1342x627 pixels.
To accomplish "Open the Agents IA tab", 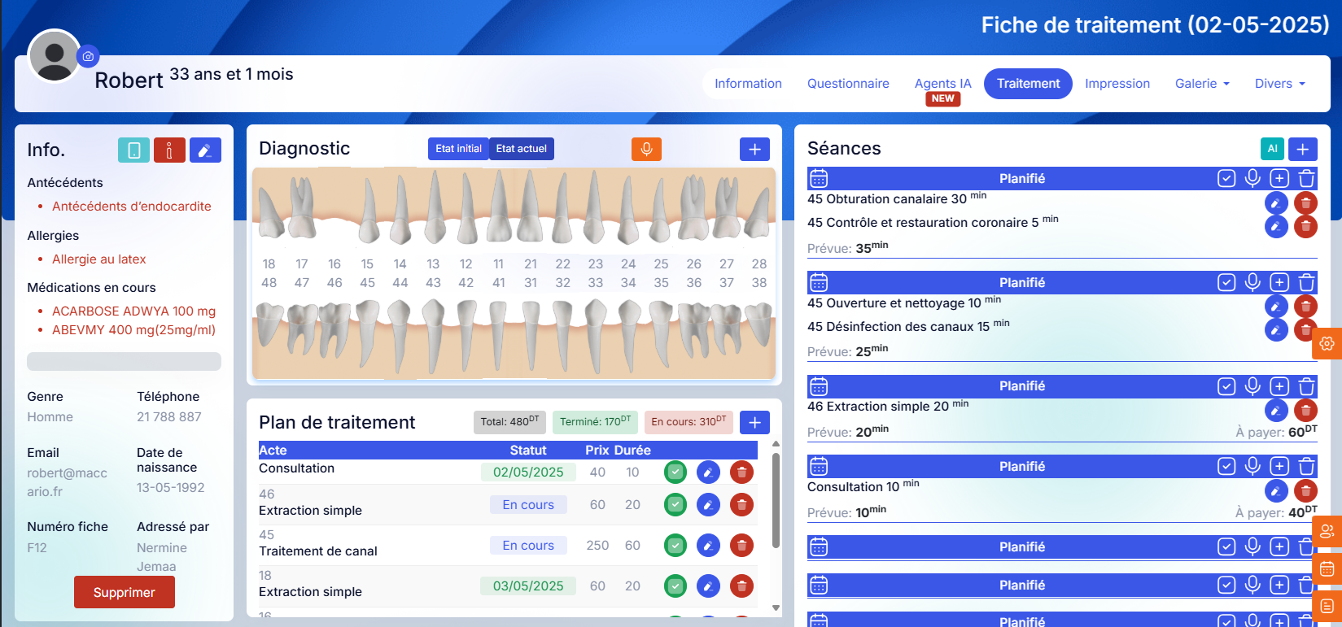I will [942, 84].
